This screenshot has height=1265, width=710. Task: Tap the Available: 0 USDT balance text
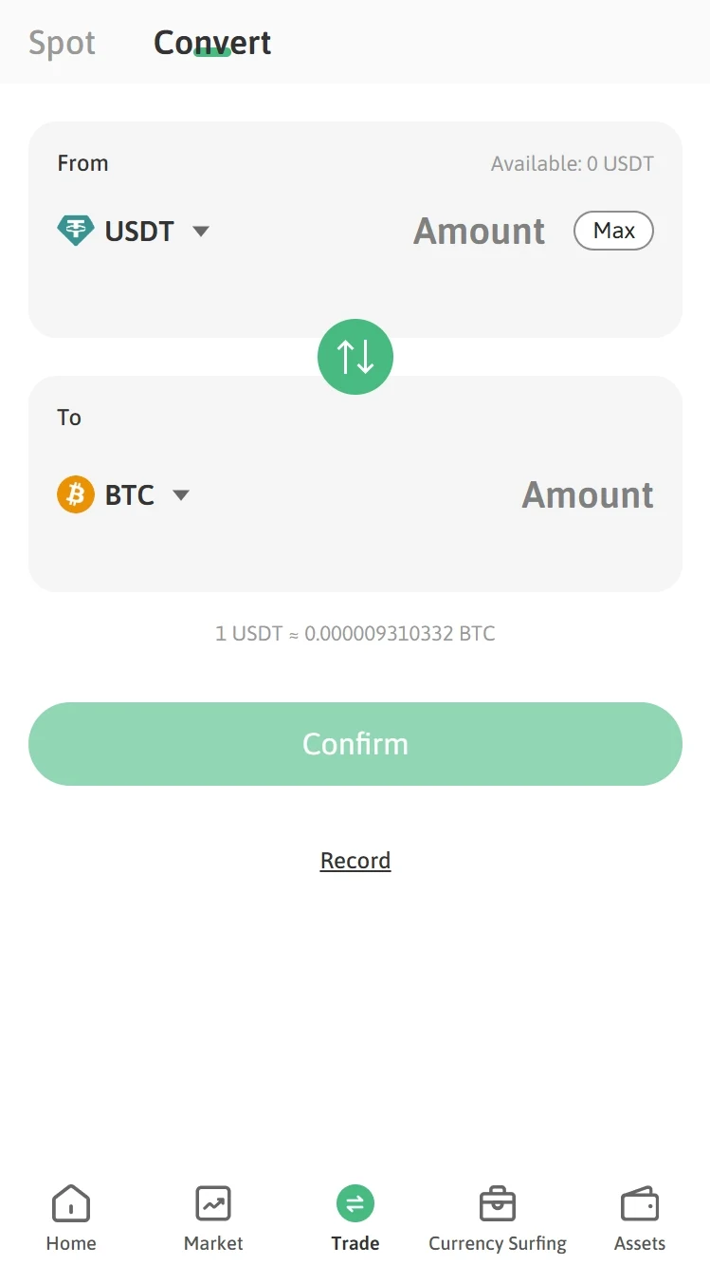[x=572, y=163]
